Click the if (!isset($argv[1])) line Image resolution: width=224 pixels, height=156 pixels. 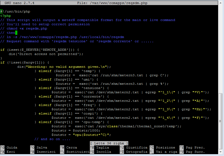click(x=25, y=63)
